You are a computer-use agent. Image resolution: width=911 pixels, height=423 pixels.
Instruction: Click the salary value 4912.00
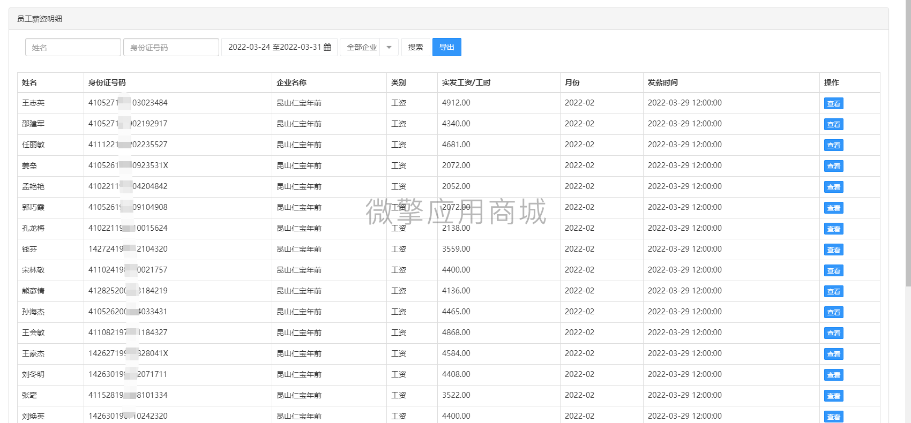point(456,103)
